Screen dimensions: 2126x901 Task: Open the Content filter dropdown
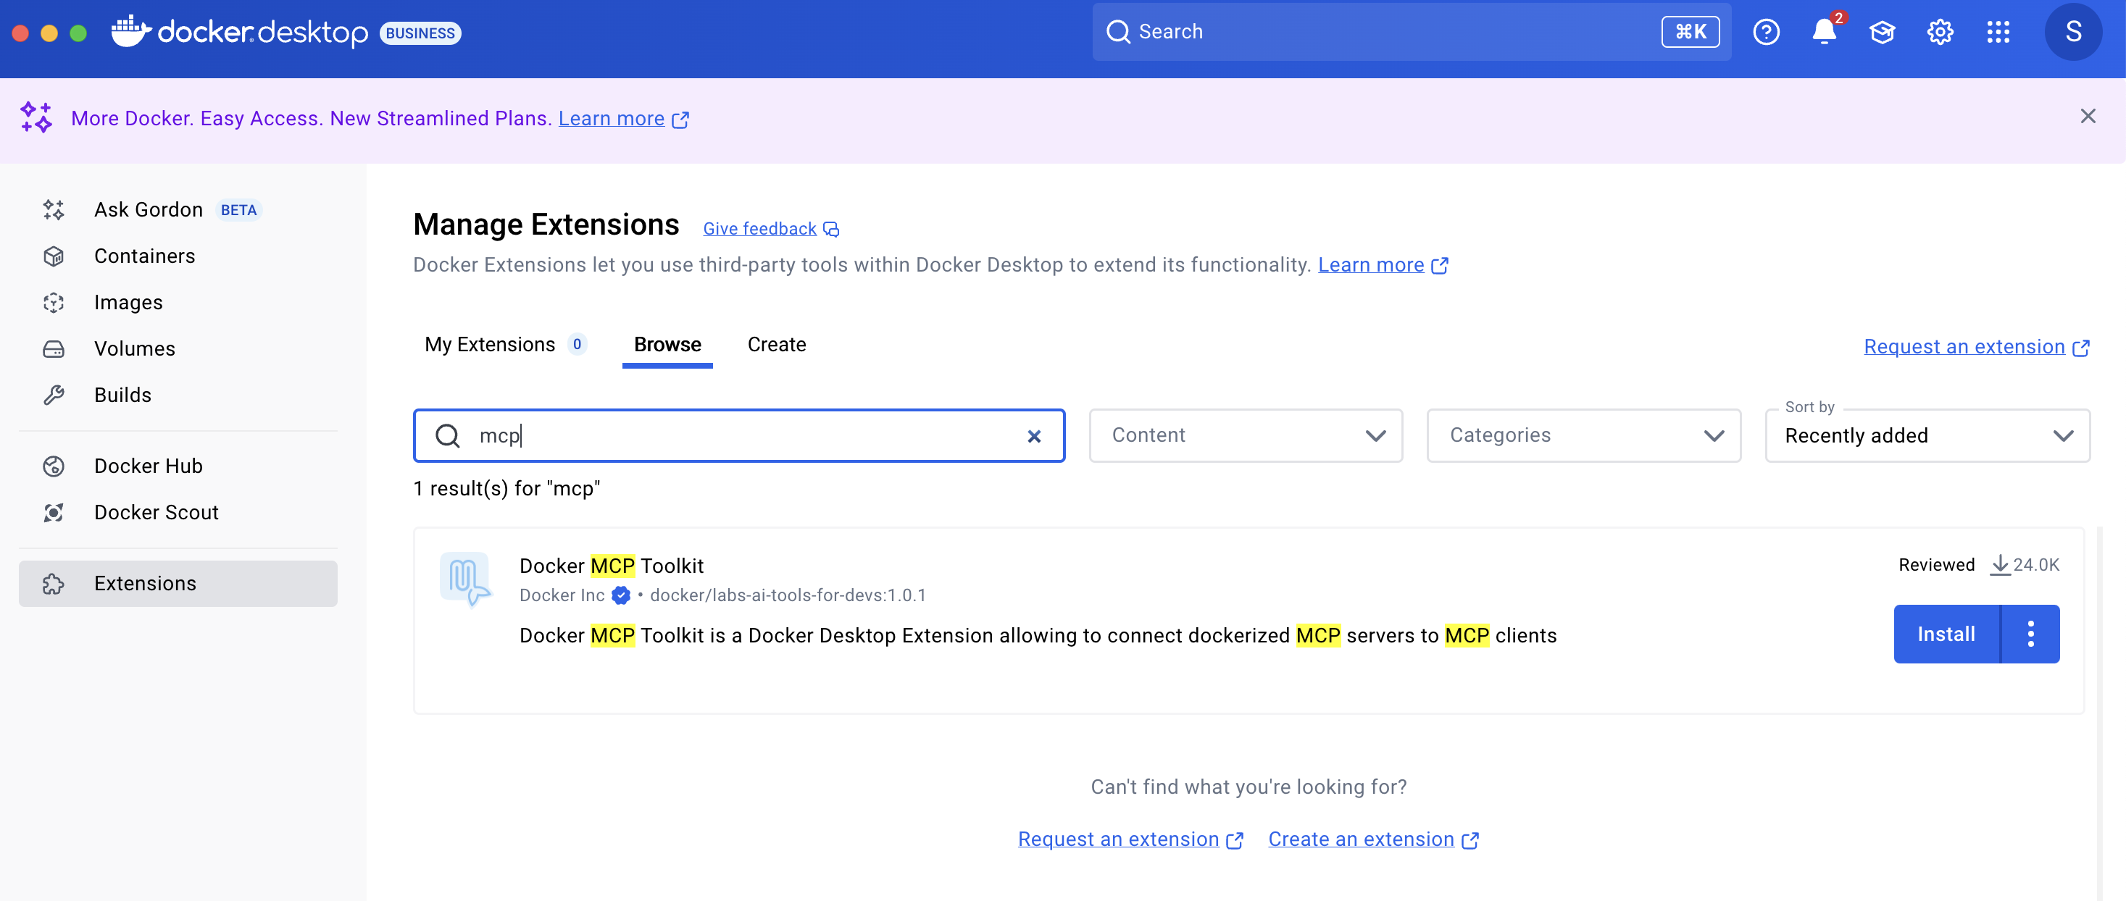point(1246,435)
